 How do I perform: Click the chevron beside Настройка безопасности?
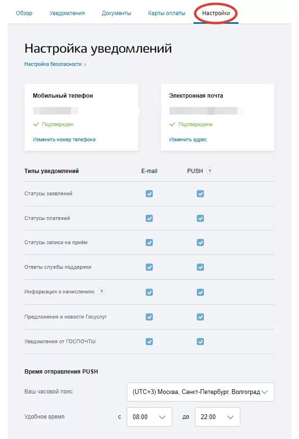click(85, 64)
